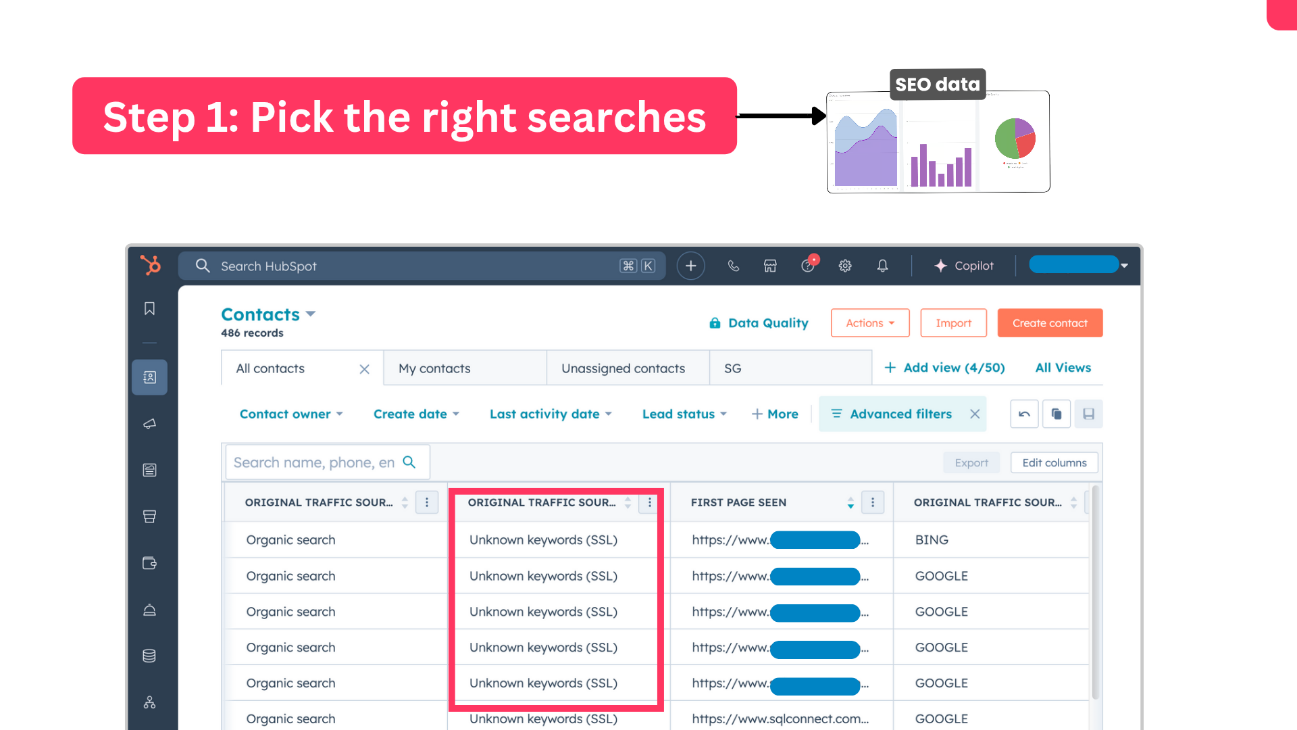Open the create new plus button
The height and width of the screenshot is (730, 1297).
(690, 266)
